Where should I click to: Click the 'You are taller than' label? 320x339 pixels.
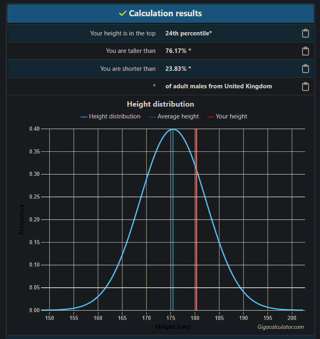pos(131,51)
